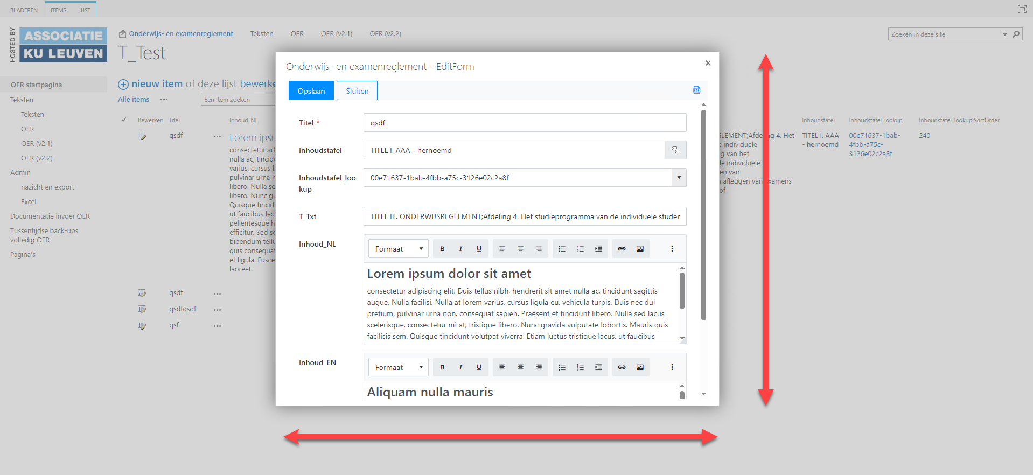The image size is (1033, 475).
Task: Increase indent in the Inhoud_EN editor
Action: click(598, 367)
